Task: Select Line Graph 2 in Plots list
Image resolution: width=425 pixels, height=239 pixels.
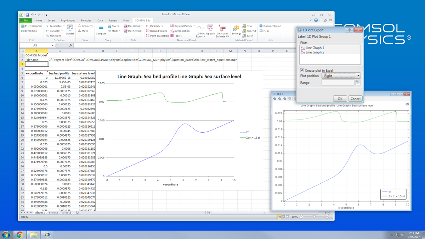Action: (314, 52)
